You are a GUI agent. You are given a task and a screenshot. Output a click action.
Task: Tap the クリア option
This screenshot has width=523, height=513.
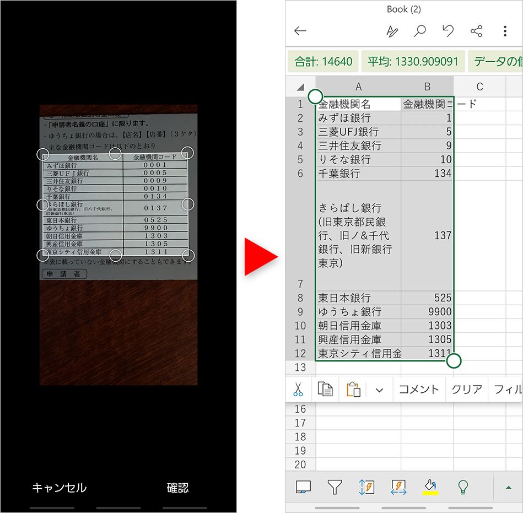click(467, 389)
